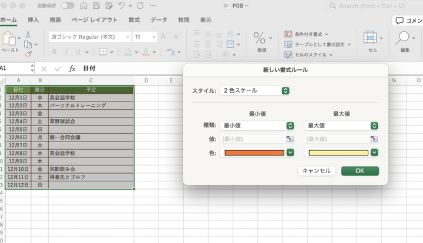
Task: Click the Save icon in title bar
Action: (x=96, y=6)
